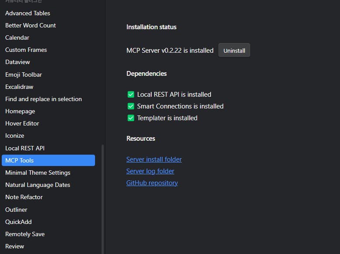
Task: Click the Smart Connections green checkmark
Action: [131, 106]
